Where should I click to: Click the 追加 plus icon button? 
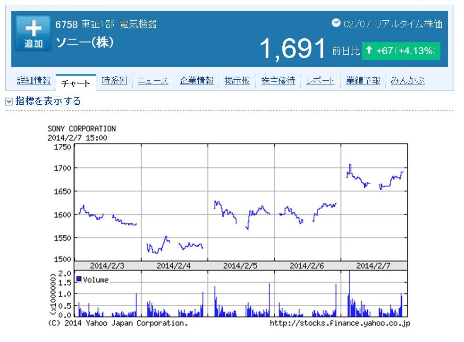[x=33, y=33]
